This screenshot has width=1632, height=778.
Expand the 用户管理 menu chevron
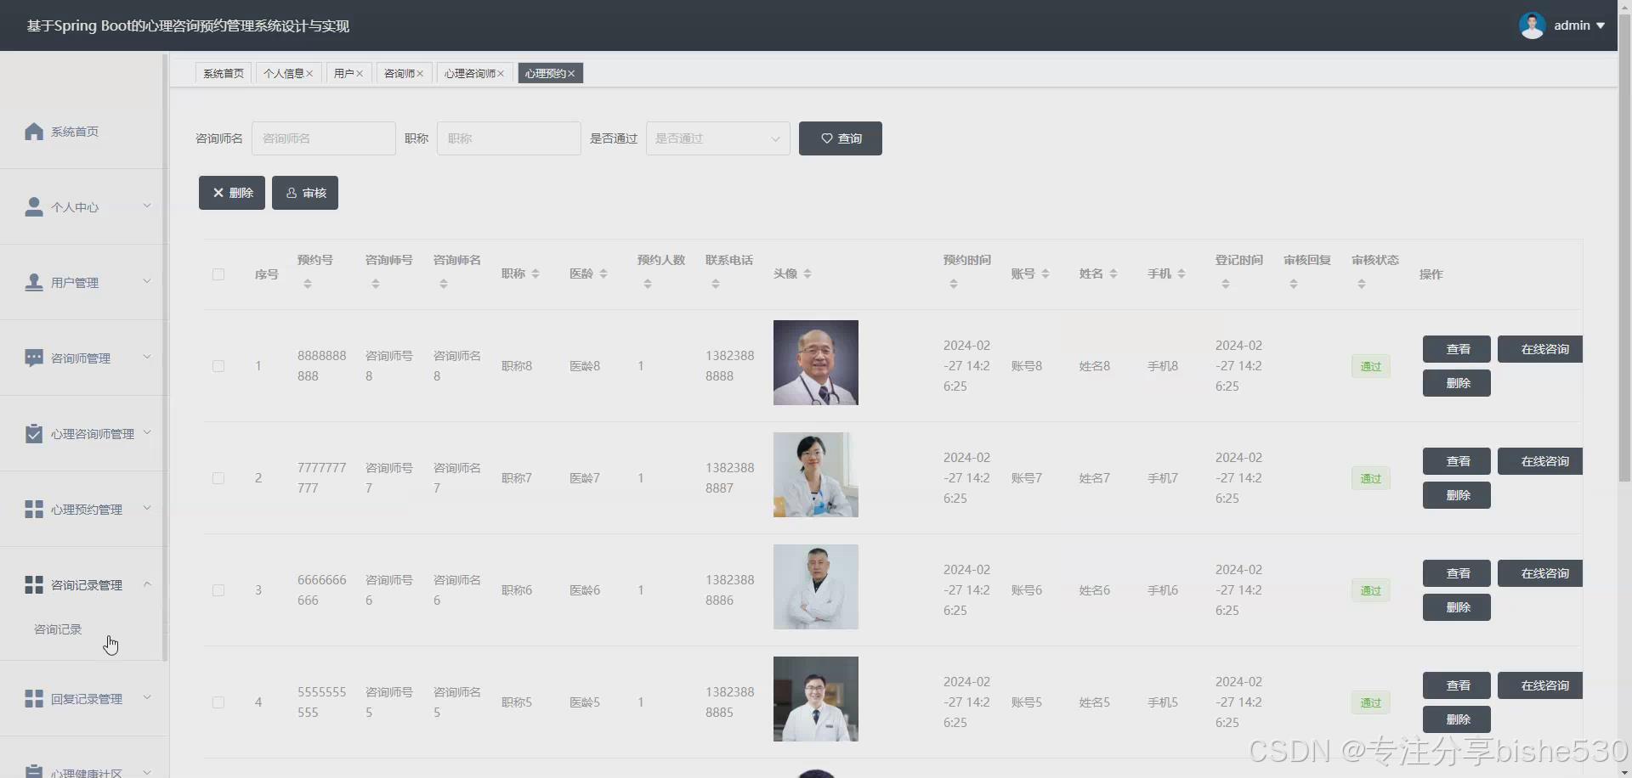pyautogui.click(x=147, y=281)
